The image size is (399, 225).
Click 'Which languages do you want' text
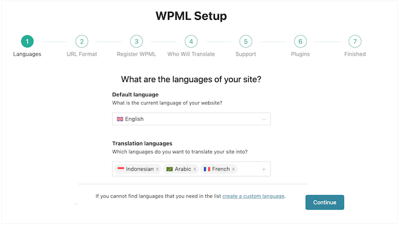tap(180, 152)
